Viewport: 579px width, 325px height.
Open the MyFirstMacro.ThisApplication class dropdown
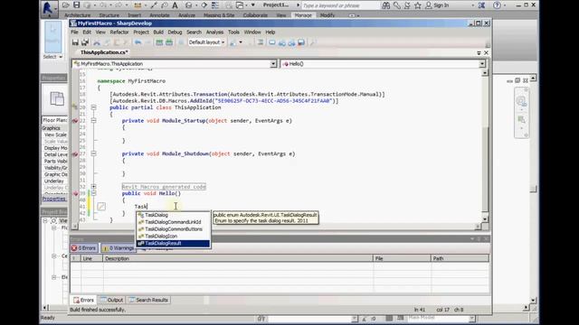coord(273,64)
